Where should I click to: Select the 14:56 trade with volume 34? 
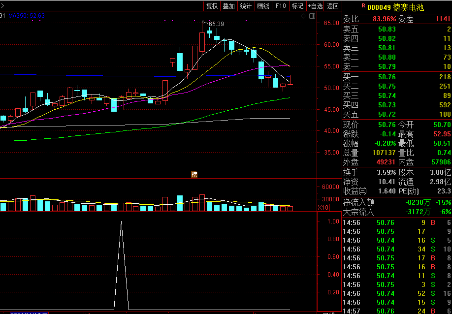point(397,249)
